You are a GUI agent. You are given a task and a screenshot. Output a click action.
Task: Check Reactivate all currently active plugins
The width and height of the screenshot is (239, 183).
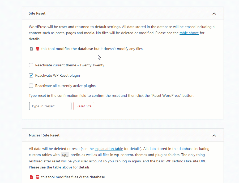(31, 86)
